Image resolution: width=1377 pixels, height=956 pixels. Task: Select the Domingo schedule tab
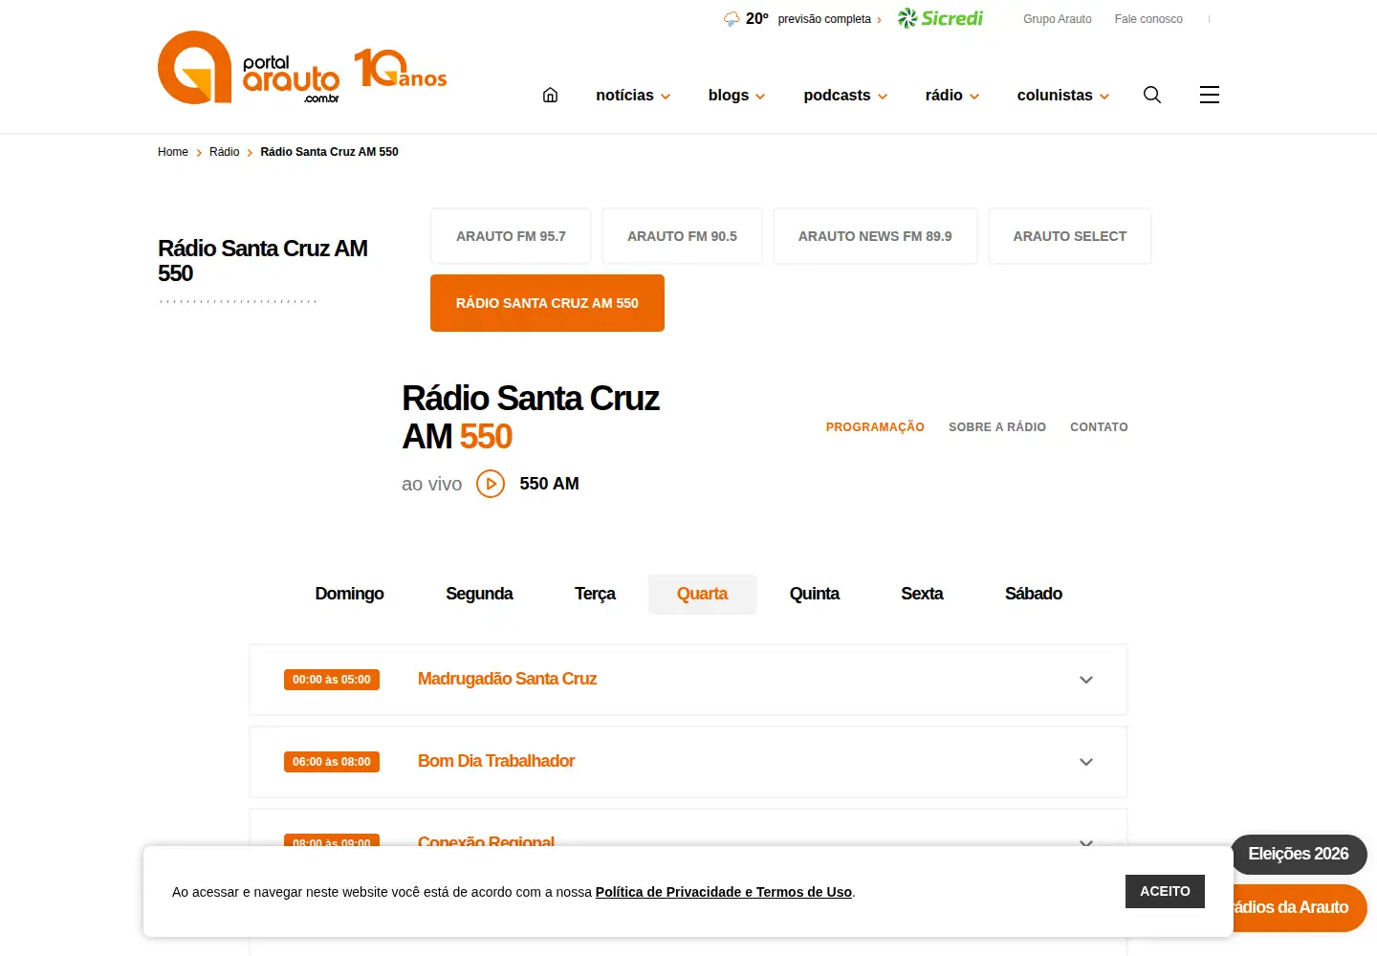349,594
